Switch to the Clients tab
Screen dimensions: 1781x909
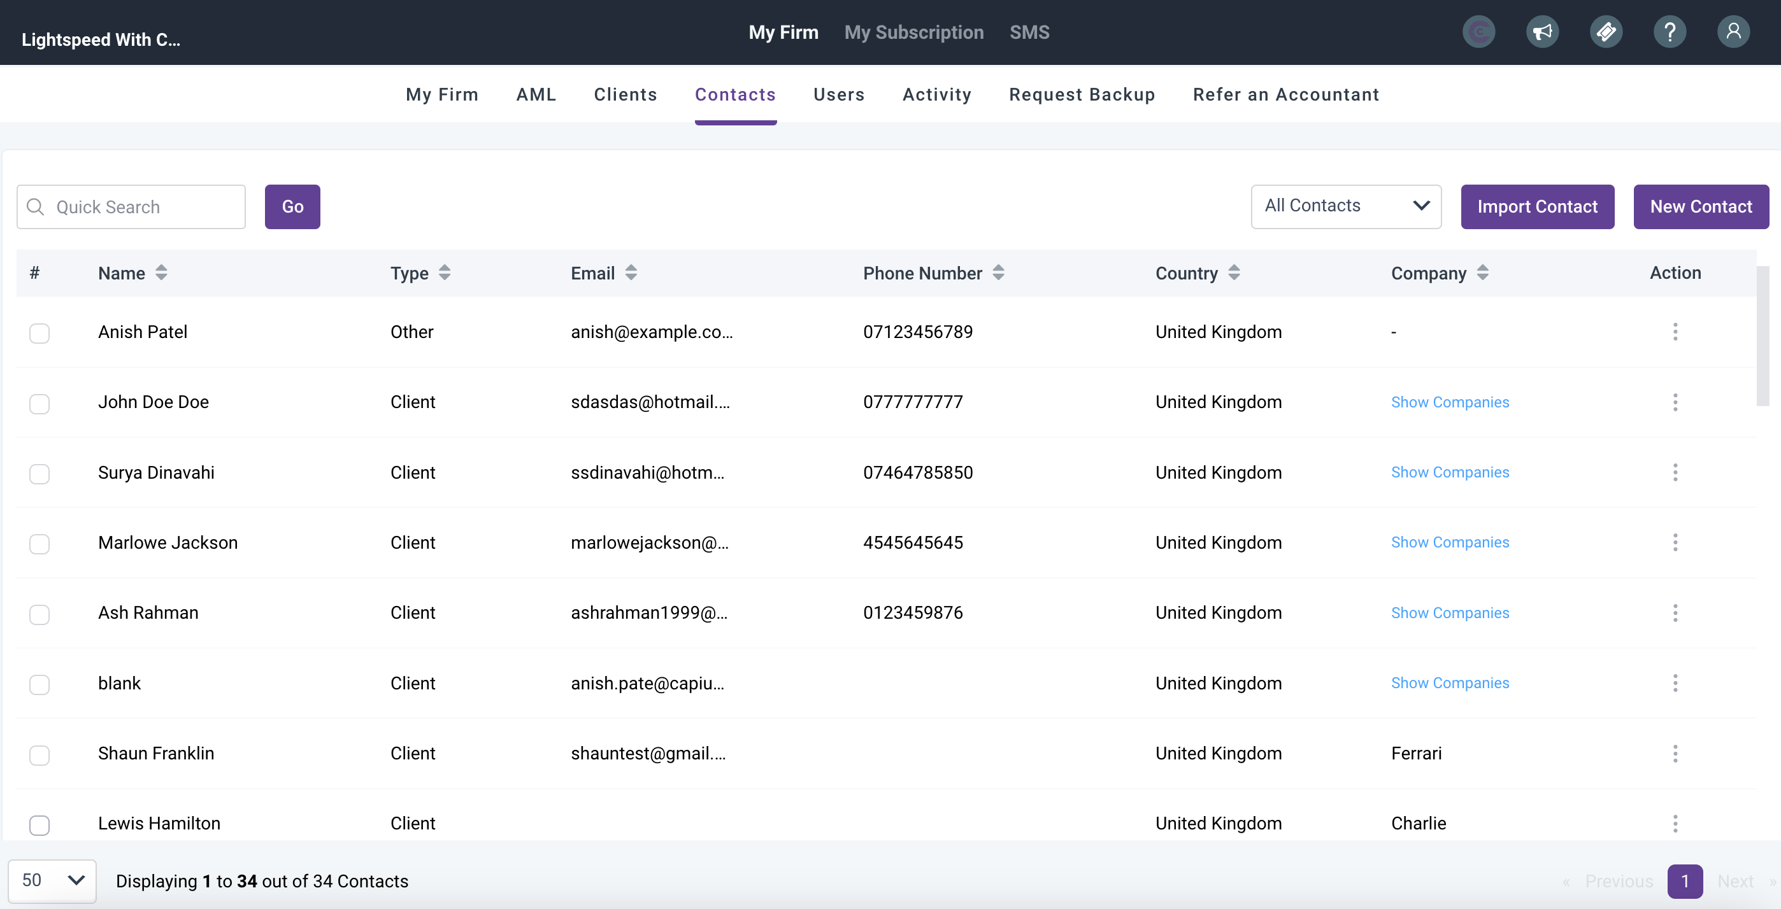(625, 95)
